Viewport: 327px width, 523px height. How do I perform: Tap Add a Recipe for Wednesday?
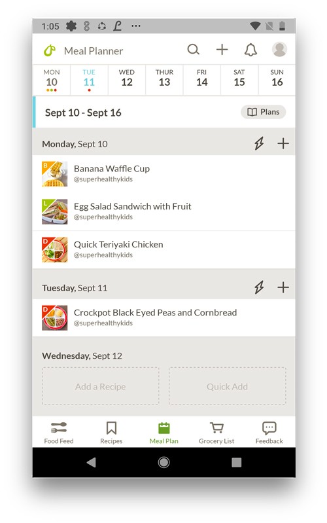click(100, 386)
